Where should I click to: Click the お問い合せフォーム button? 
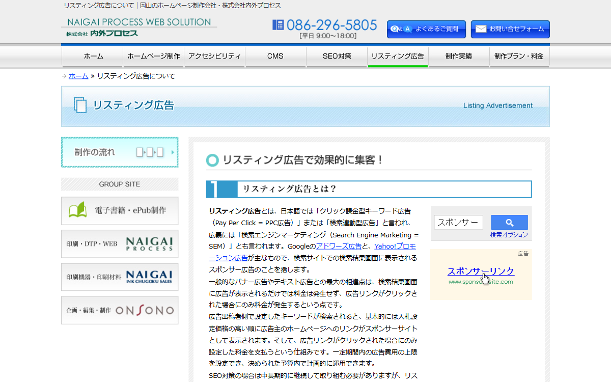[510, 29]
